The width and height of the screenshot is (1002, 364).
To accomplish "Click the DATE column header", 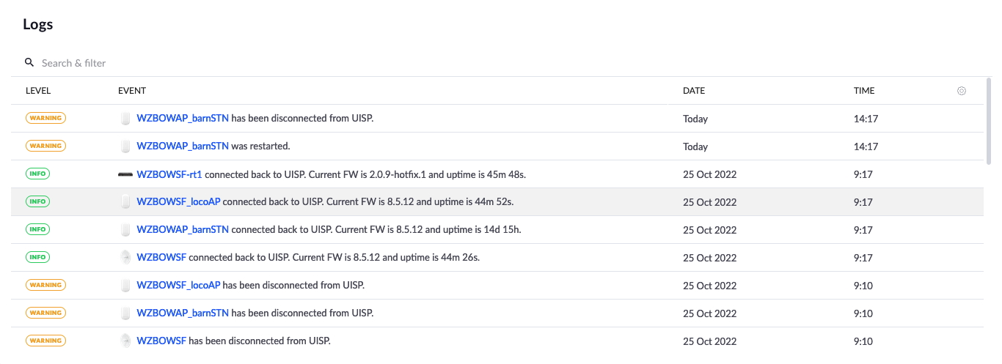I will pos(693,91).
